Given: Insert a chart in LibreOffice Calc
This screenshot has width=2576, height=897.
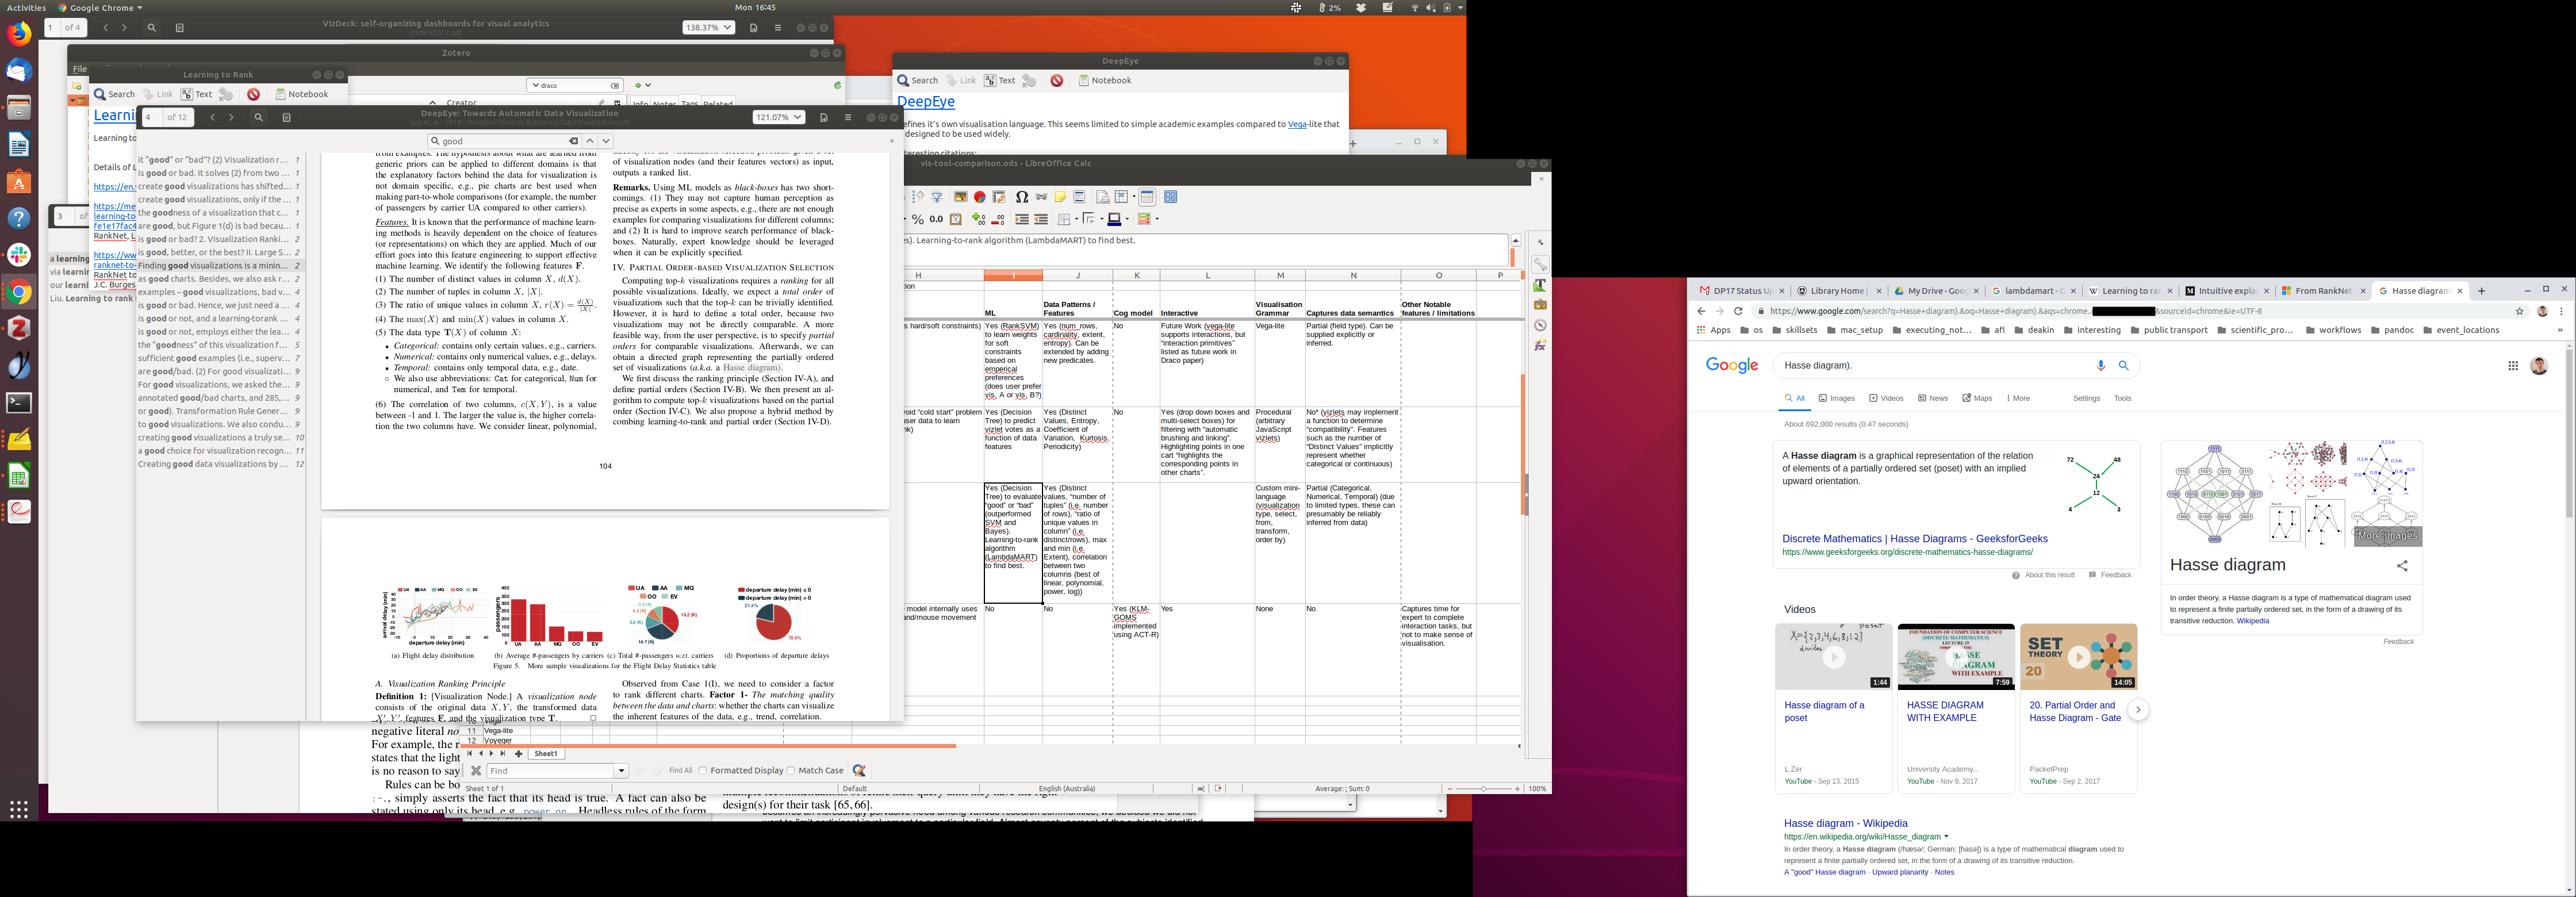Looking at the screenshot, I should point(980,197).
